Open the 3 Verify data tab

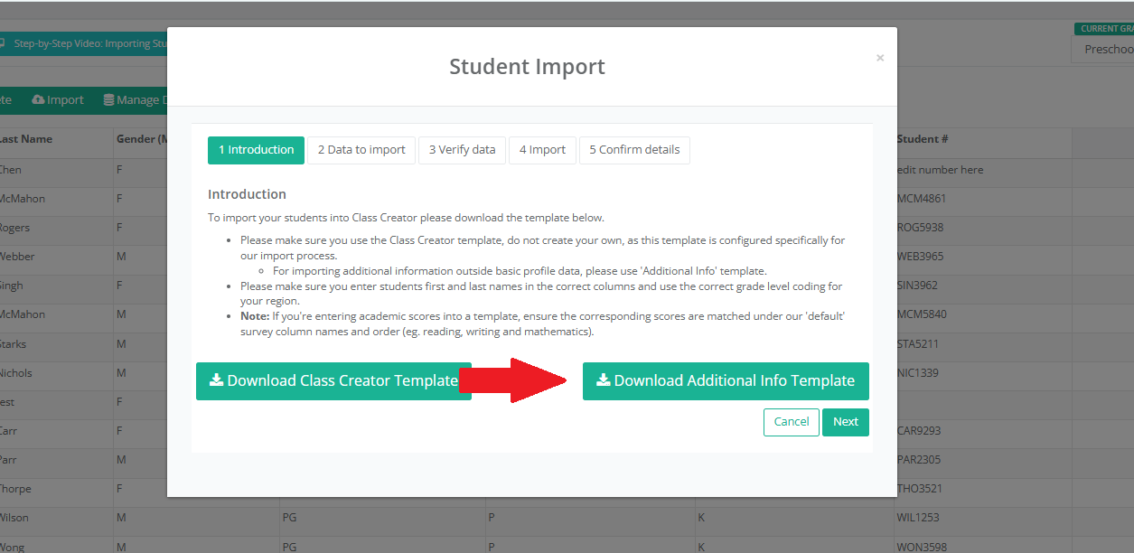click(462, 150)
